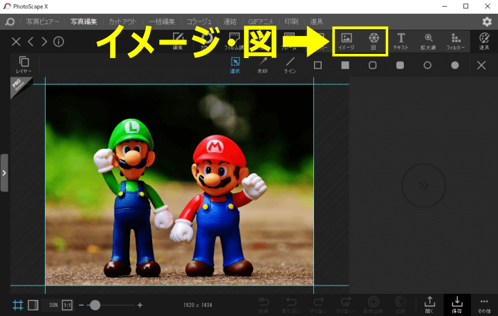Switch to the 一括編集 tab

162,21
